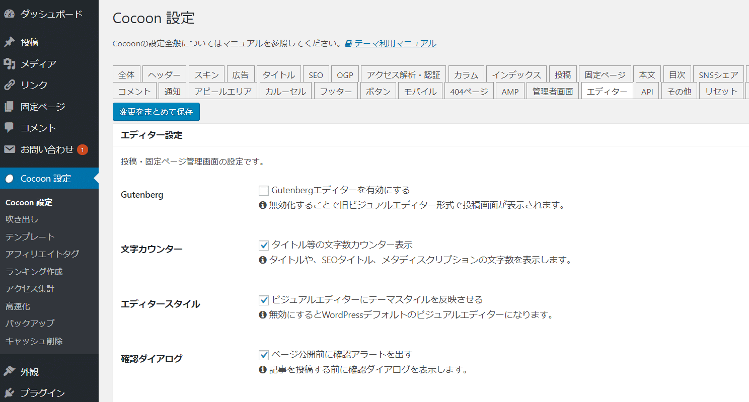Uncheck タイトル等の文字数カウンター表示
749x402 pixels.
(264, 246)
